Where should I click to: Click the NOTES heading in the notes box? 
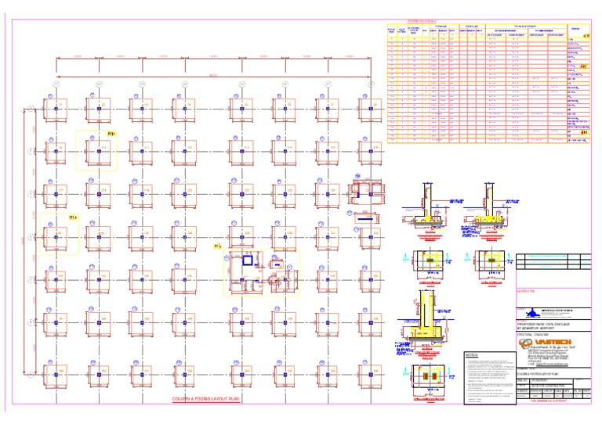point(471,355)
